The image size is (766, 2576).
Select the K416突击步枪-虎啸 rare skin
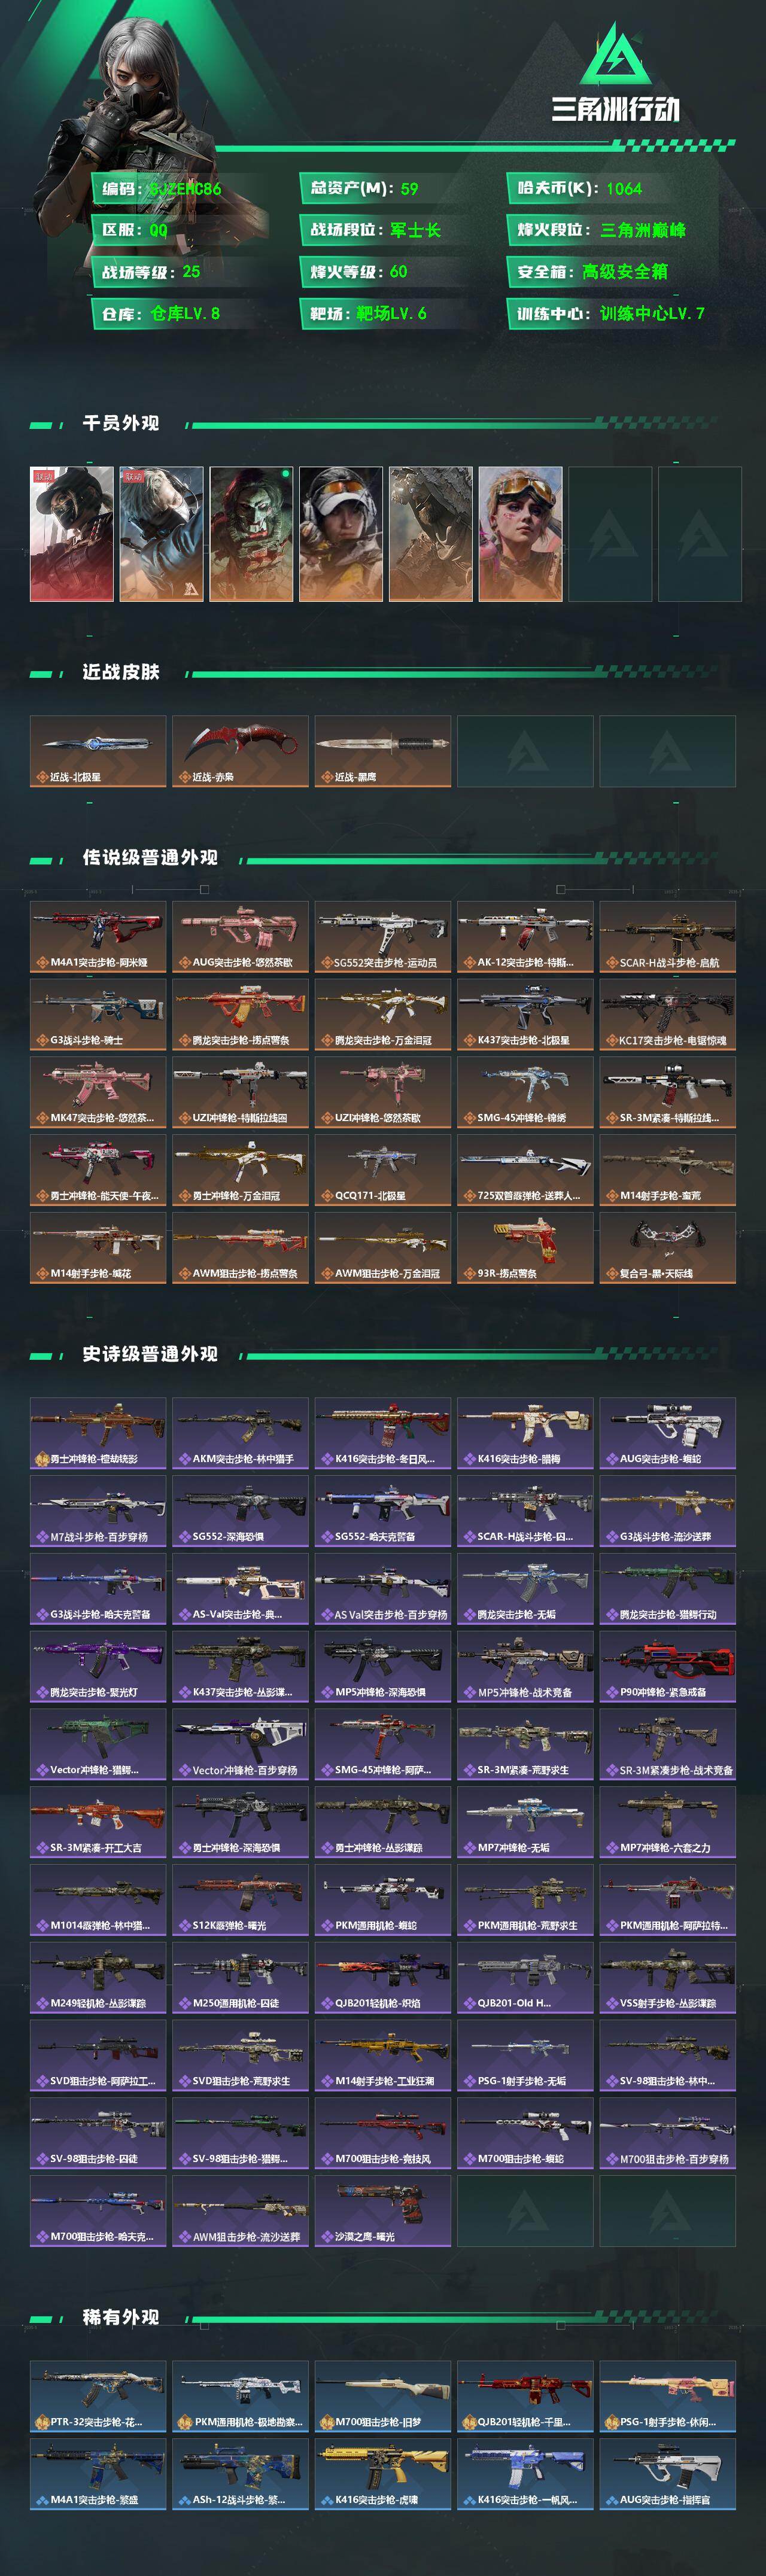pyautogui.click(x=382, y=2474)
